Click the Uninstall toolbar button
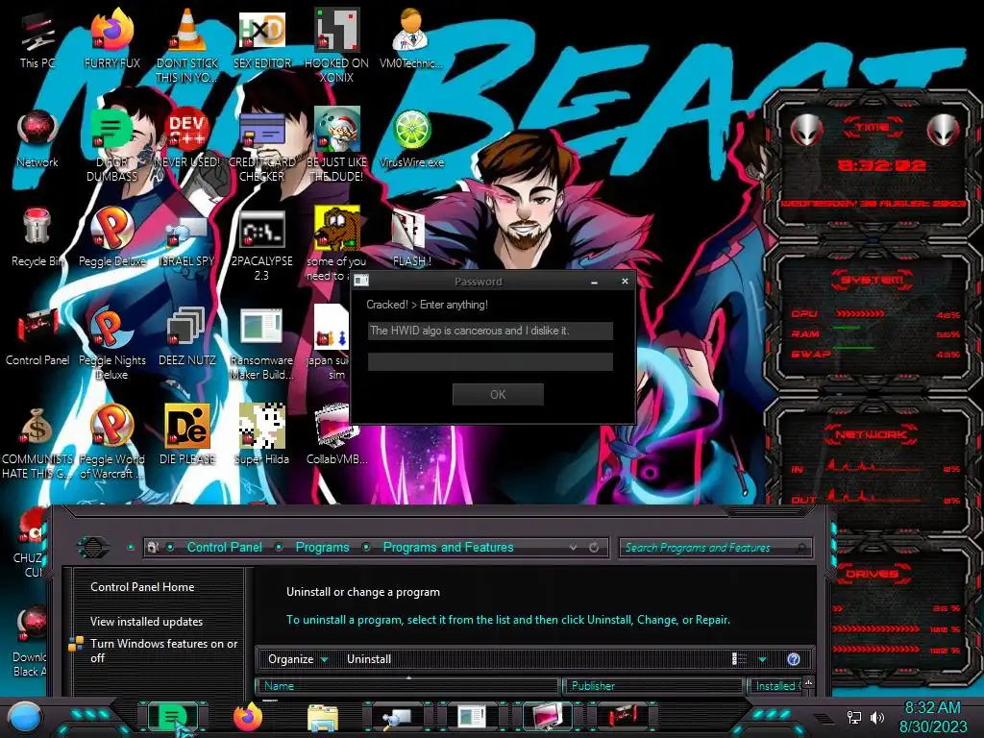The width and height of the screenshot is (984, 738). pyautogui.click(x=368, y=659)
